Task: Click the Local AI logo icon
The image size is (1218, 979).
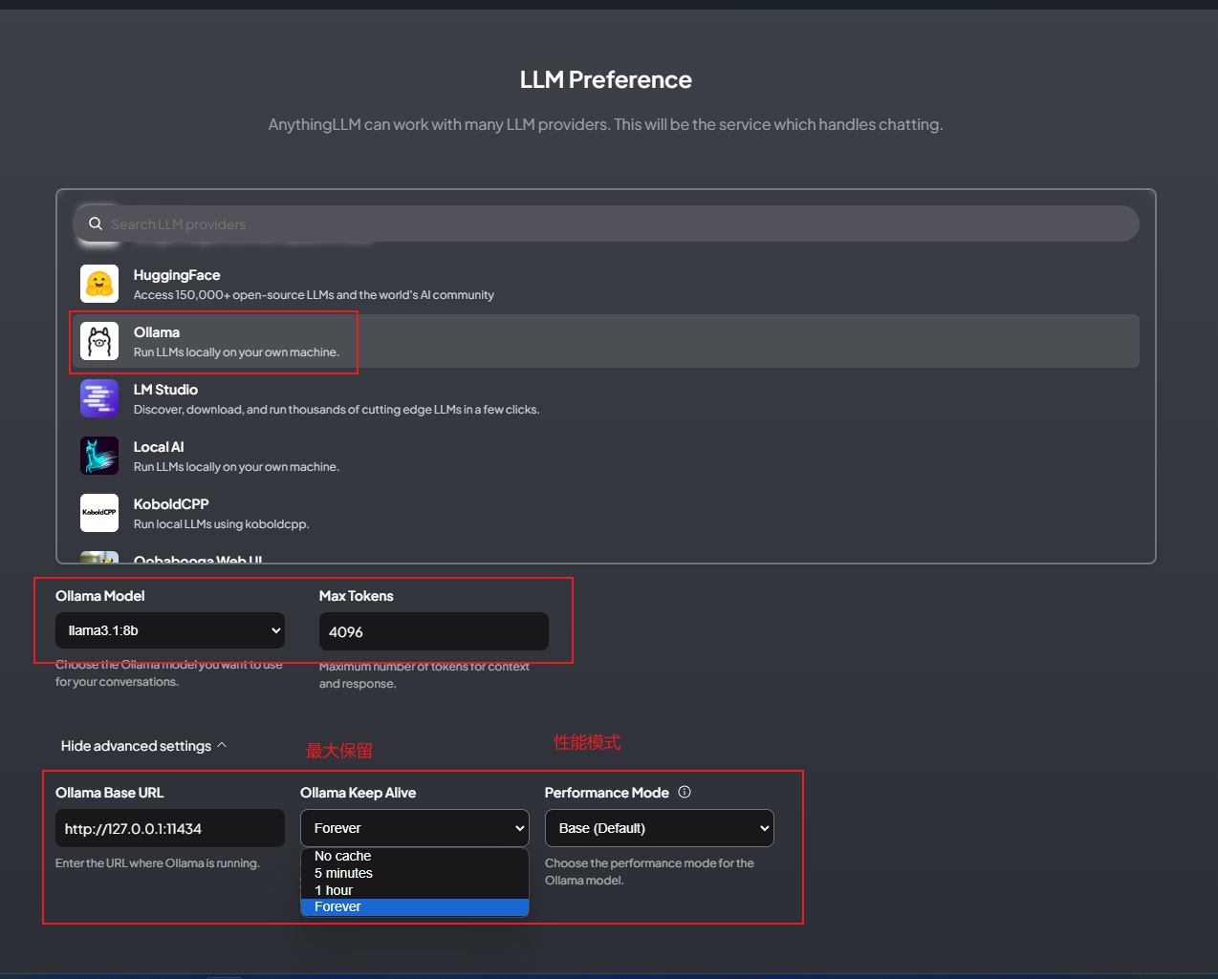Action: [99, 456]
